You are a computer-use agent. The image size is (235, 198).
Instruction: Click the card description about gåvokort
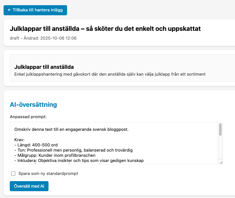[x=110, y=74]
